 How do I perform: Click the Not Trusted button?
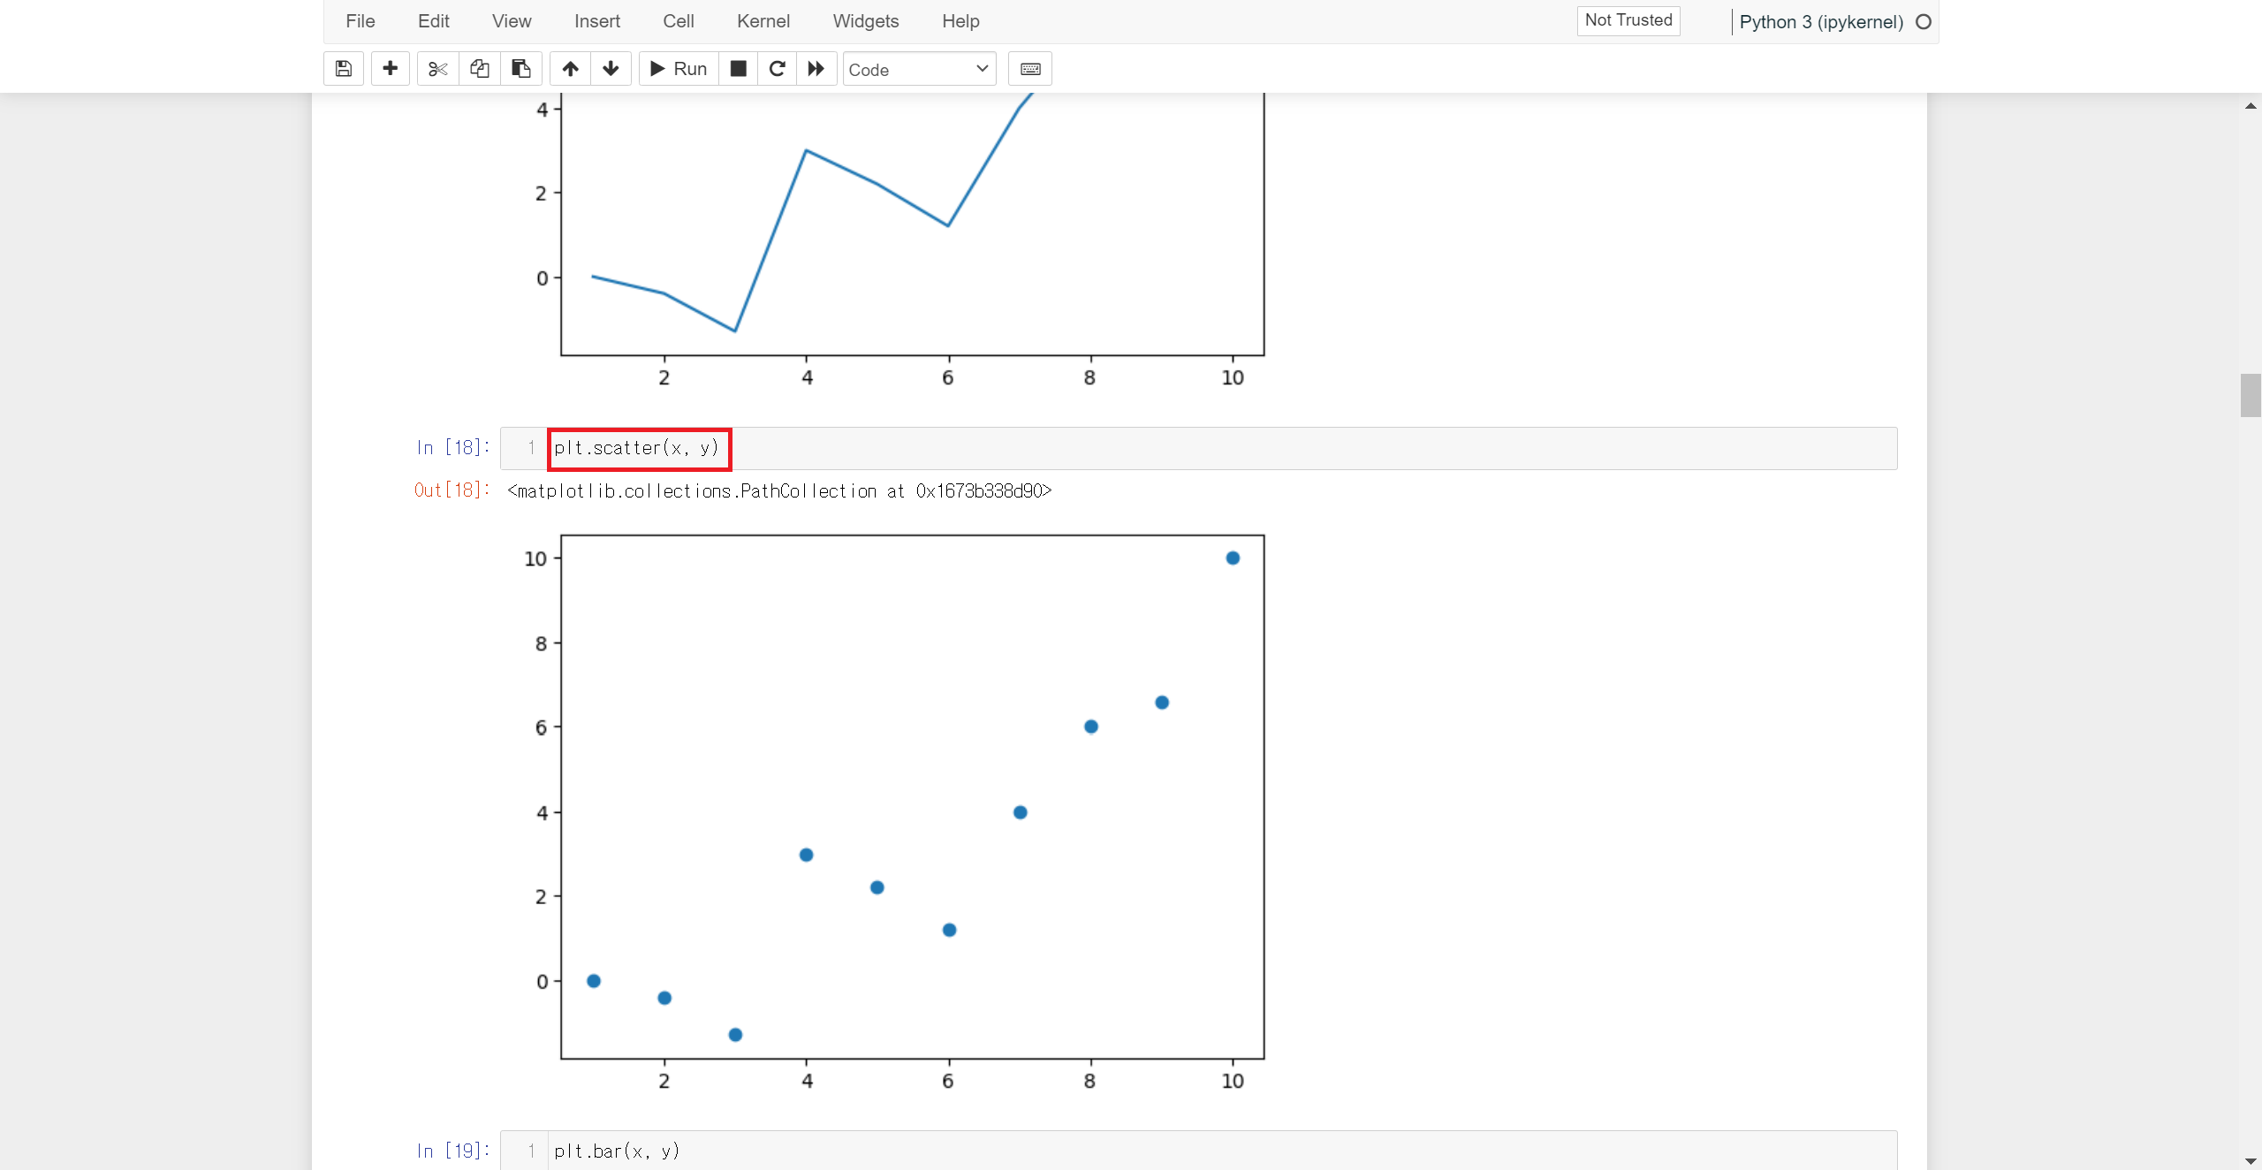[1628, 20]
